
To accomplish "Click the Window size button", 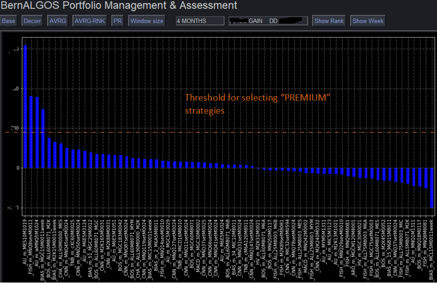I will pyautogui.click(x=146, y=21).
